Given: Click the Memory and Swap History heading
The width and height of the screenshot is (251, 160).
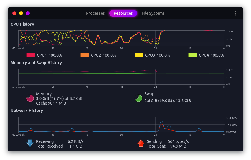Looking at the screenshot, I should pyautogui.click(x=36, y=63).
